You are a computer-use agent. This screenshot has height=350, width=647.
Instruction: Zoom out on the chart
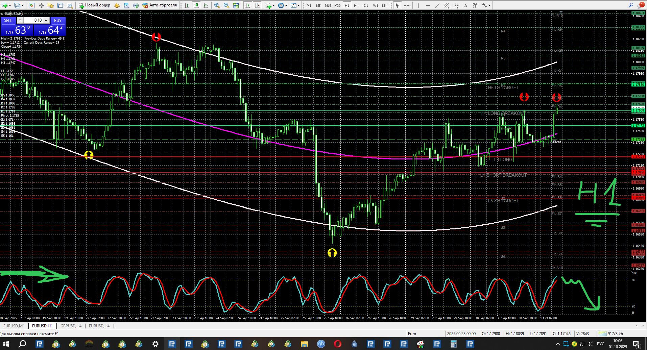[x=226, y=5]
